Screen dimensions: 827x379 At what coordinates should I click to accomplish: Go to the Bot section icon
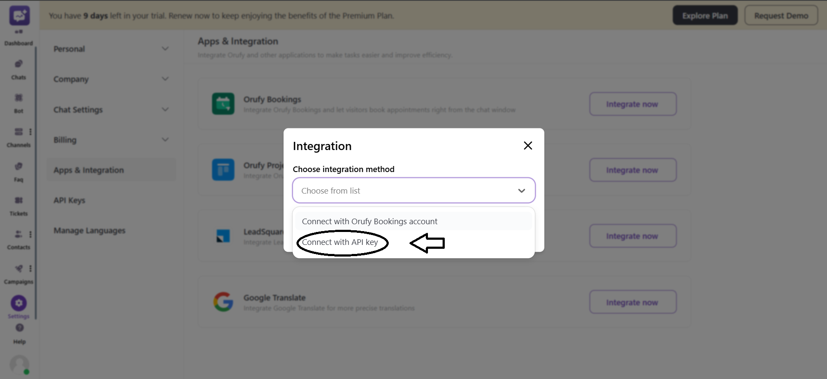click(19, 98)
